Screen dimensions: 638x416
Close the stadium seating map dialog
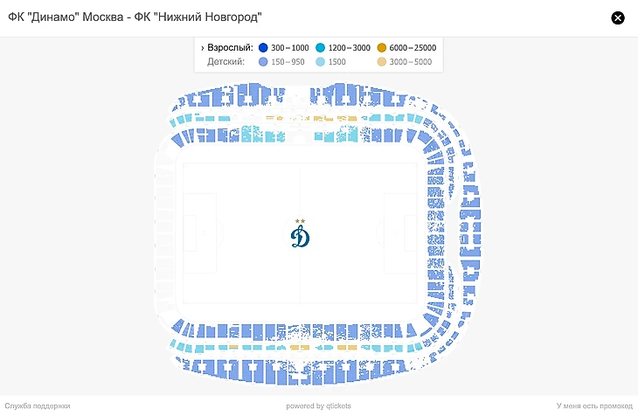point(618,17)
